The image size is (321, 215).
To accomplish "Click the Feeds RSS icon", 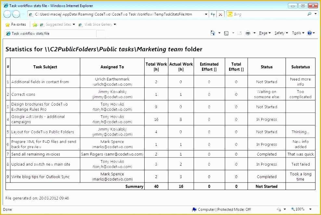I will point(226,33).
